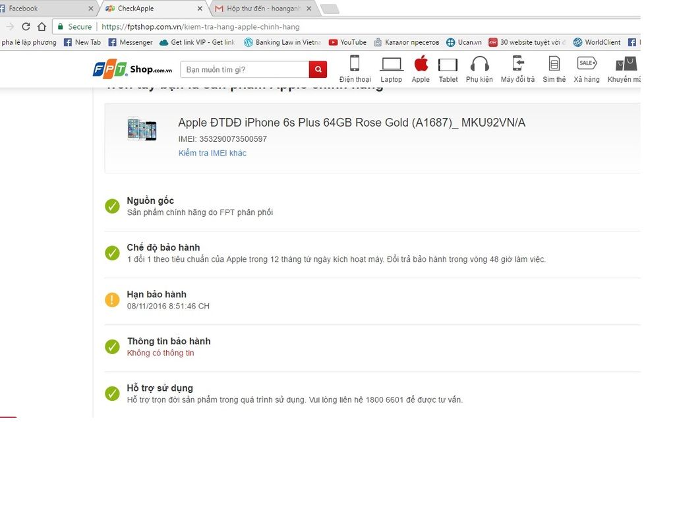Click warranty date '08/11/2016 8:51:46 CH'
The height and width of the screenshot is (507, 675).
click(168, 306)
